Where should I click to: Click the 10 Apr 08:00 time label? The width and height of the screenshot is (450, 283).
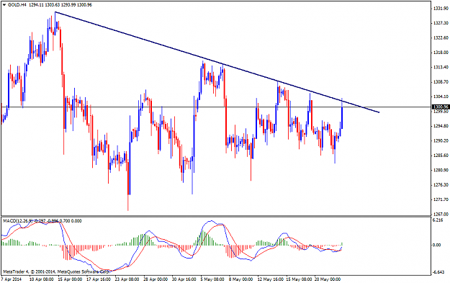pos(41,279)
